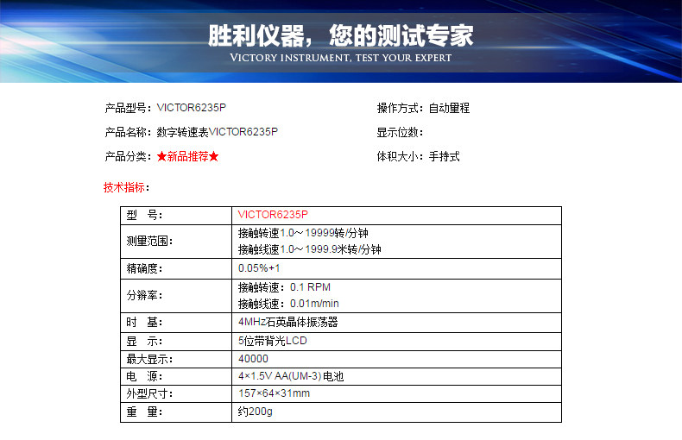682x440 pixels.
Task: Click 体积大小:手持式 text
Action: pos(418,156)
